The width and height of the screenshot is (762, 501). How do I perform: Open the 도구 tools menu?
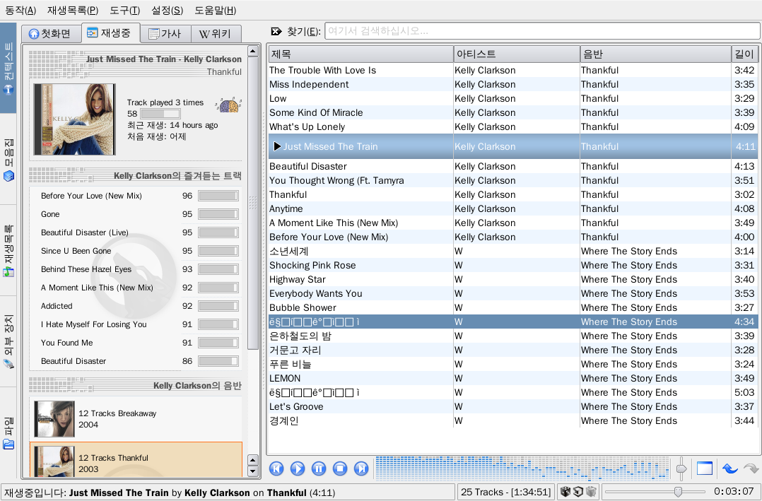coord(125,10)
